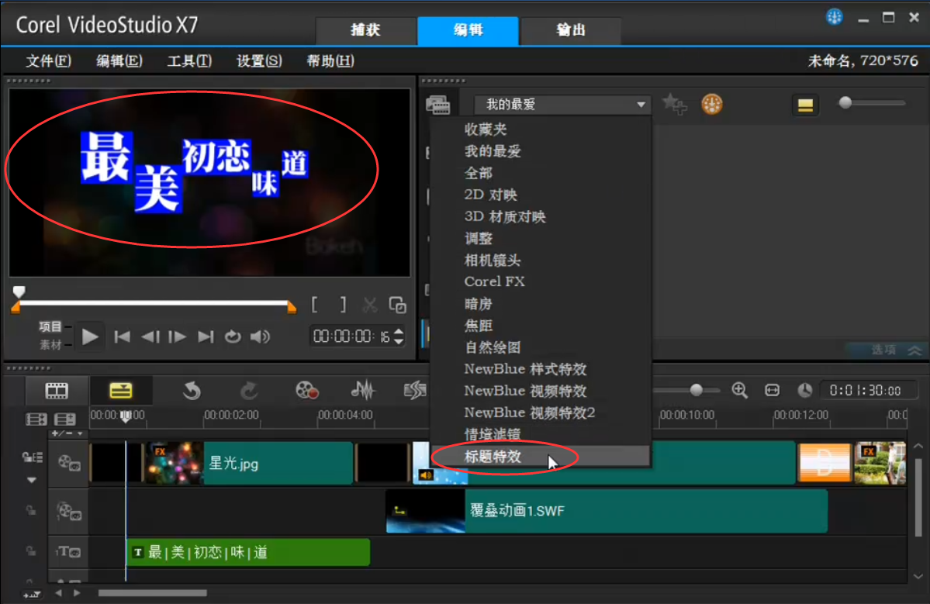Click the timeline zoom-in magnifier

point(739,390)
